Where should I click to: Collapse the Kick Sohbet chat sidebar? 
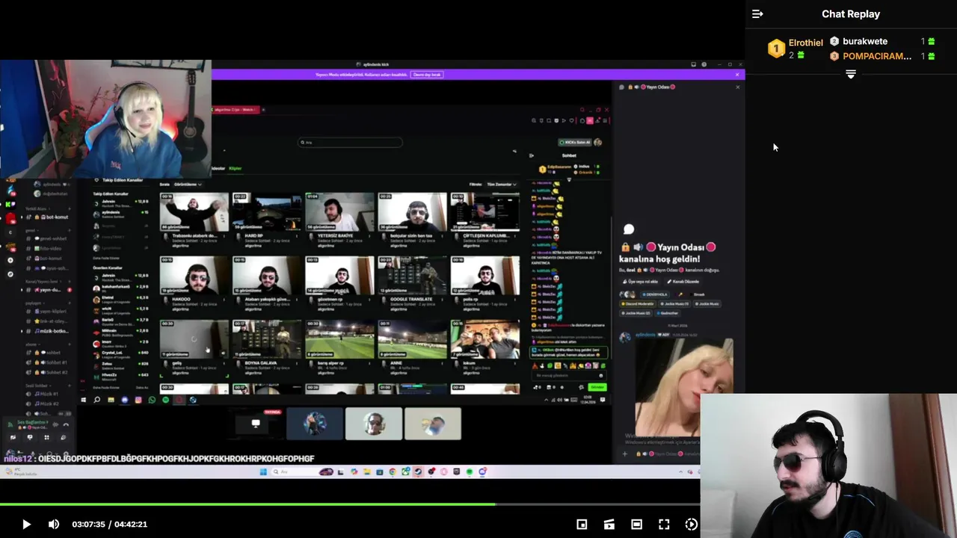coord(532,155)
